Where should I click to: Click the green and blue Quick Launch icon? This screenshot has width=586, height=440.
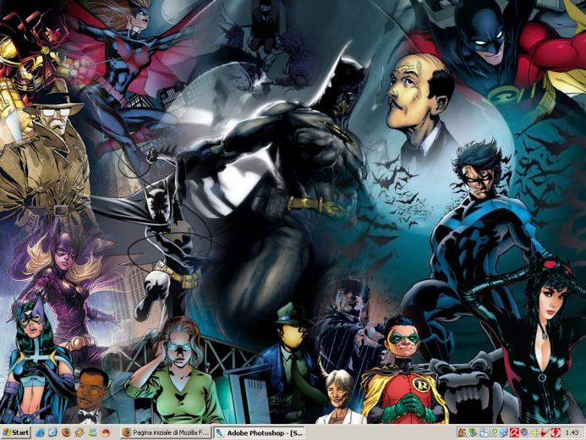pyautogui.click(x=92, y=433)
